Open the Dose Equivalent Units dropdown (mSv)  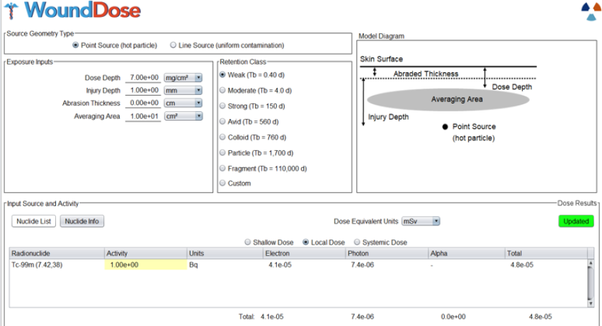click(x=421, y=221)
